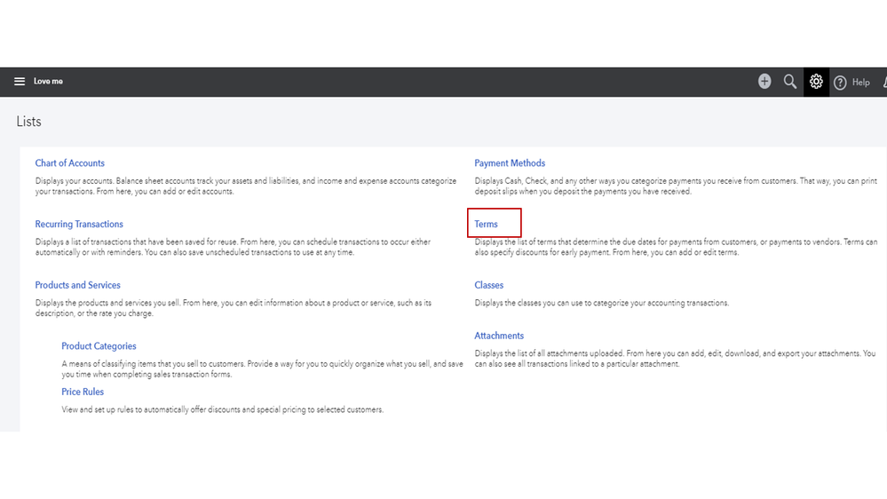The width and height of the screenshot is (887, 499).
Task: Open the Chart of Accounts list
Action: click(x=69, y=163)
